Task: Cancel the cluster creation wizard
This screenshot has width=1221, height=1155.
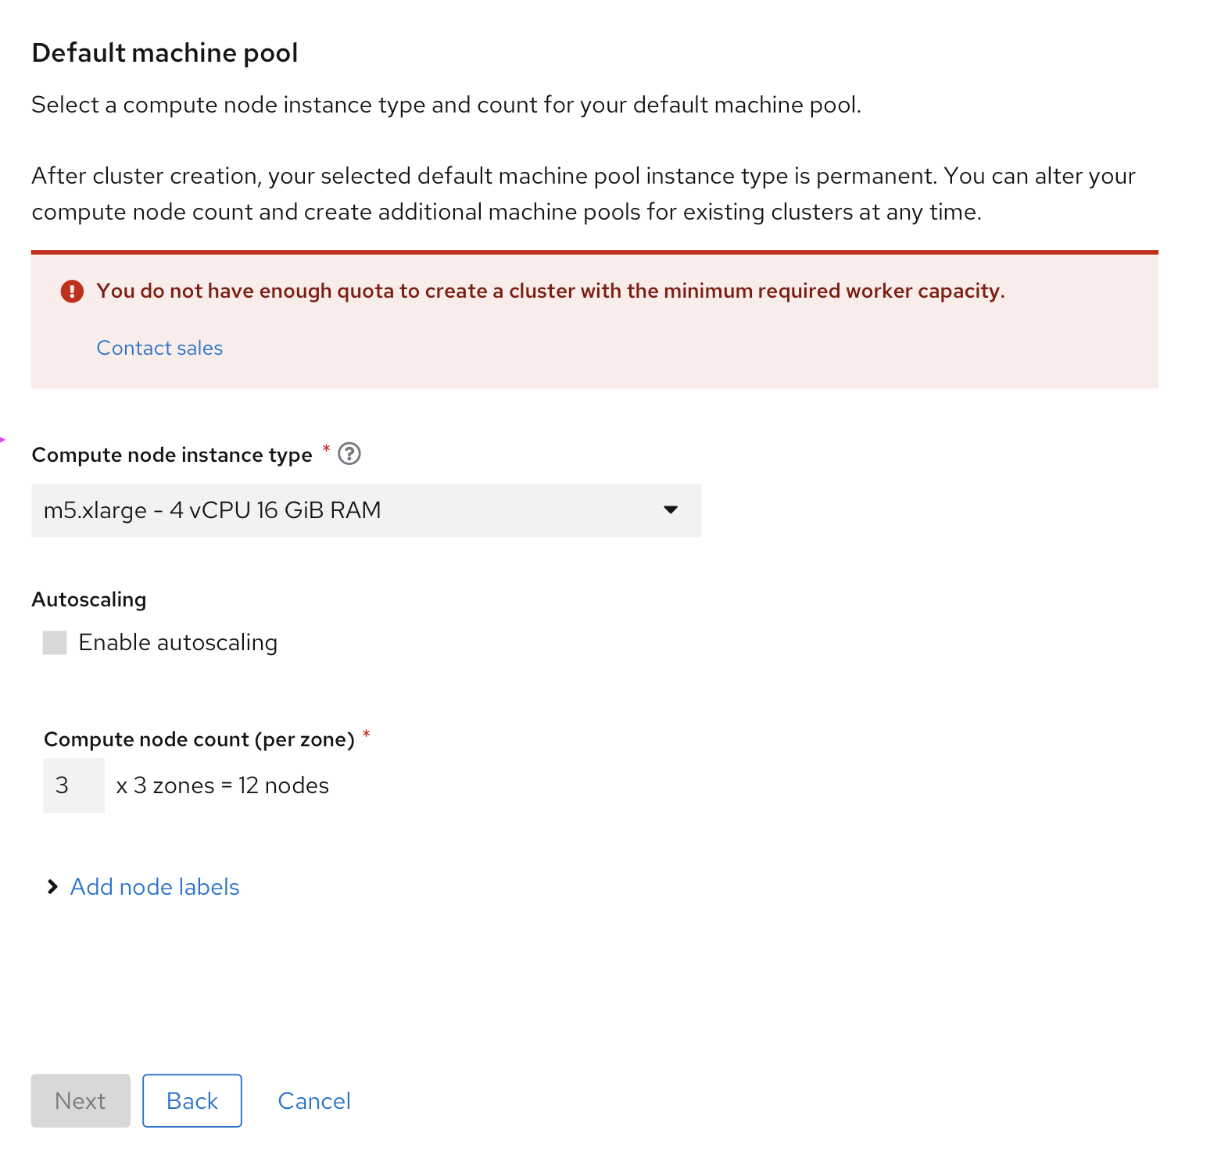Action: 314,1101
